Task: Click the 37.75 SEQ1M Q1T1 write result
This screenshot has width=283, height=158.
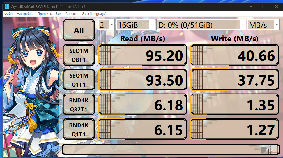Action: click(x=235, y=80)
